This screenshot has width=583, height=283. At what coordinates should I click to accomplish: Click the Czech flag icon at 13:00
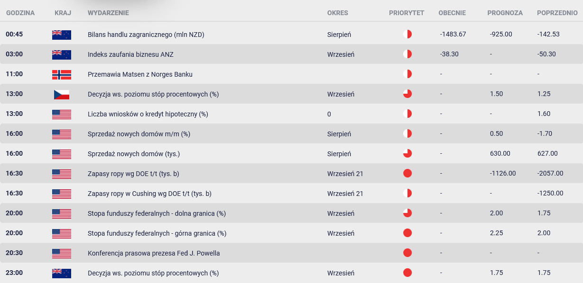coord(62,94)
